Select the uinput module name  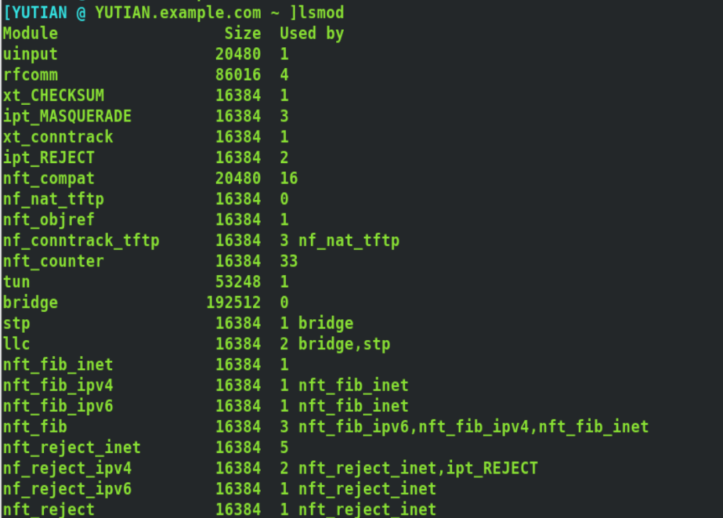(x=30, y=54)
